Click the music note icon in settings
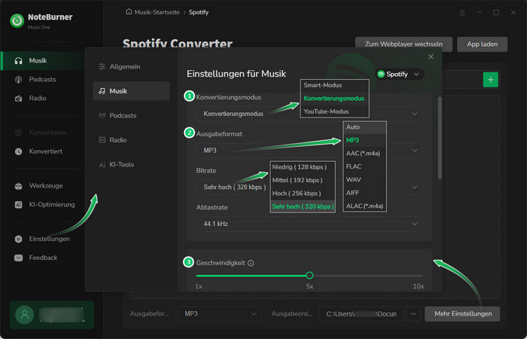The width and height of the screenshot is (527, 339). [102, 91]
